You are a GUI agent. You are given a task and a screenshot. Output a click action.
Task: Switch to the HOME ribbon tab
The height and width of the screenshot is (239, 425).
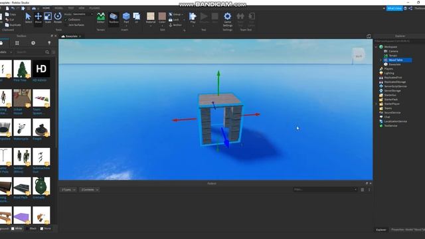pos(46,9)
